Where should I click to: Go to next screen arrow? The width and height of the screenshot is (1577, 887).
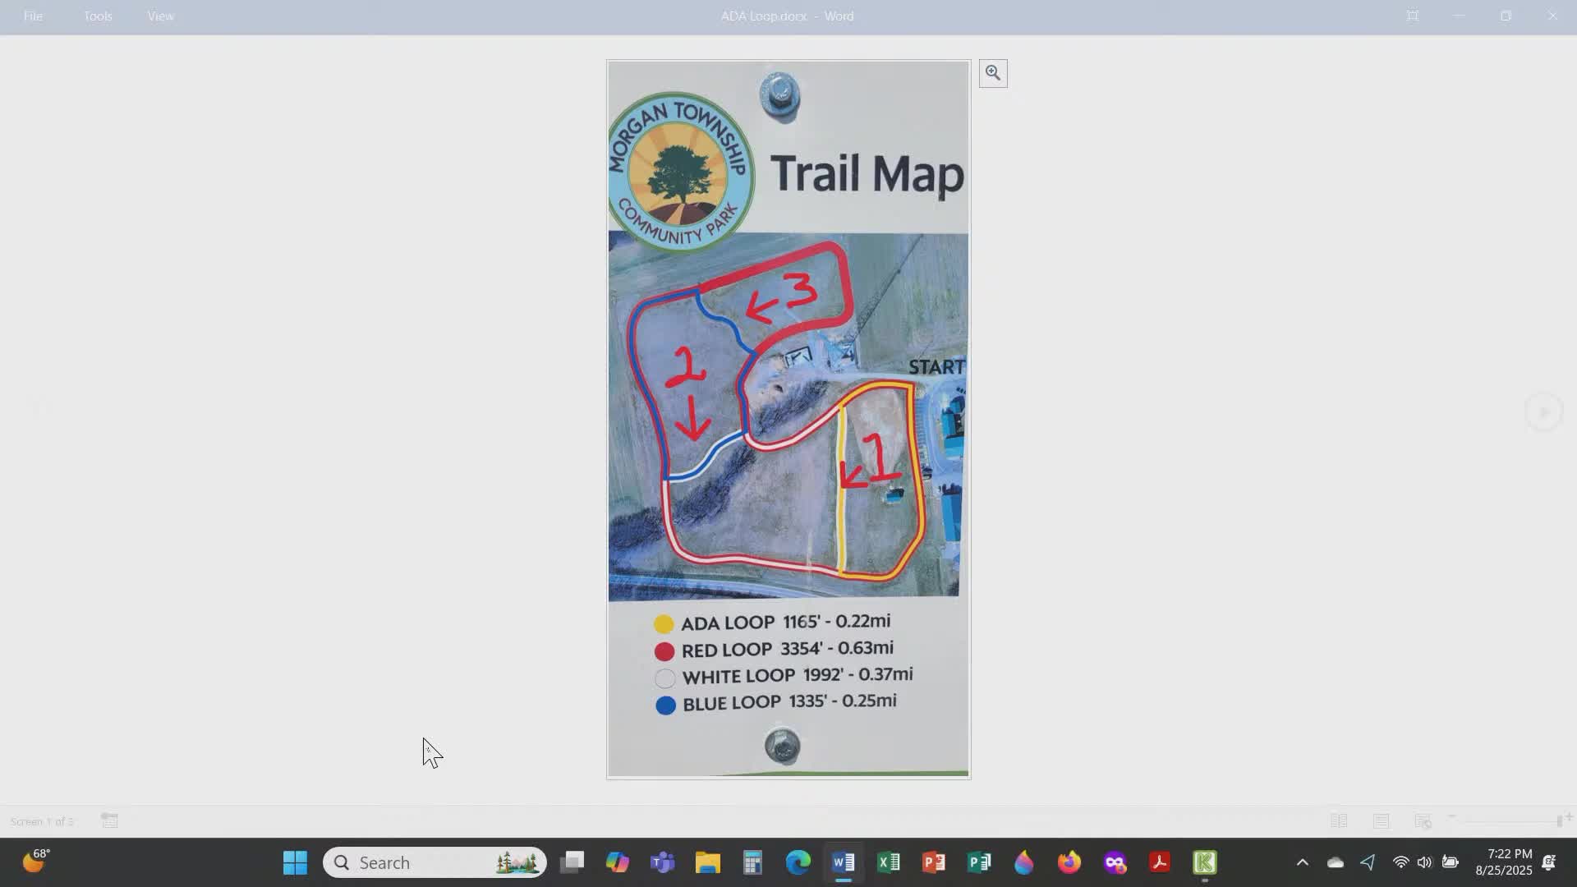1543,411
